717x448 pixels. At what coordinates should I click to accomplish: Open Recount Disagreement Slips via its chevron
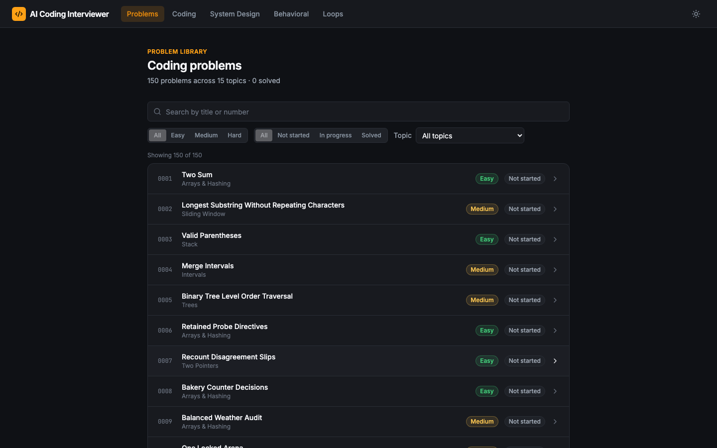pos(555,361)
